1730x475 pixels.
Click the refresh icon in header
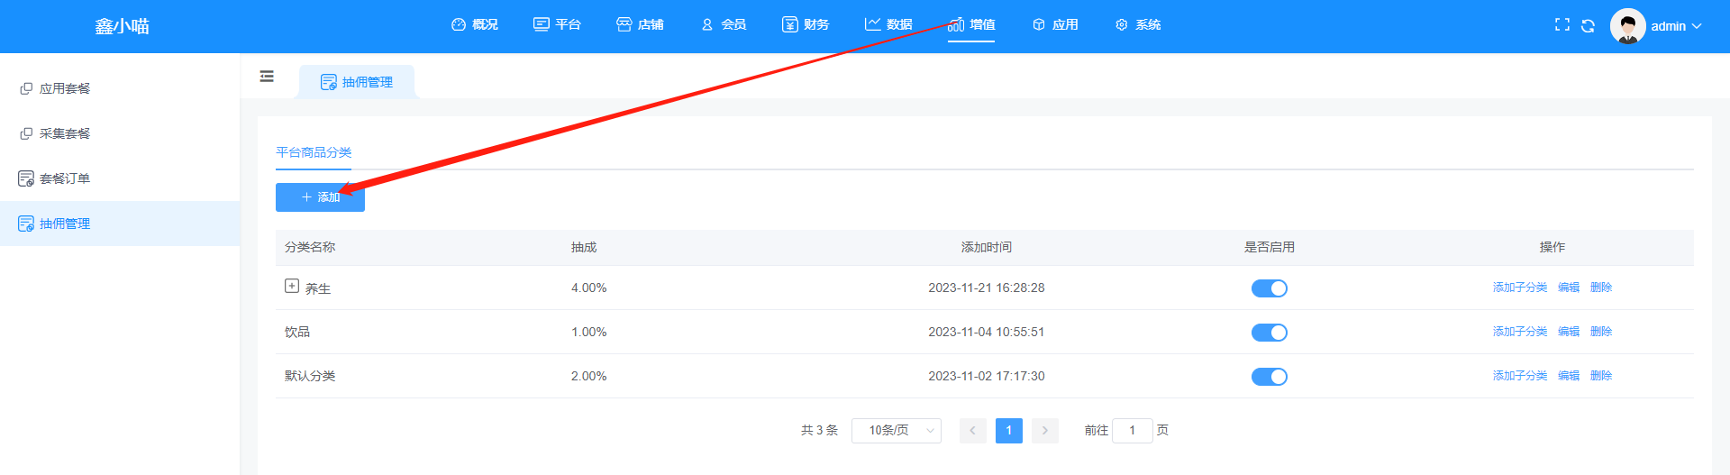[x=1589, y=25]
